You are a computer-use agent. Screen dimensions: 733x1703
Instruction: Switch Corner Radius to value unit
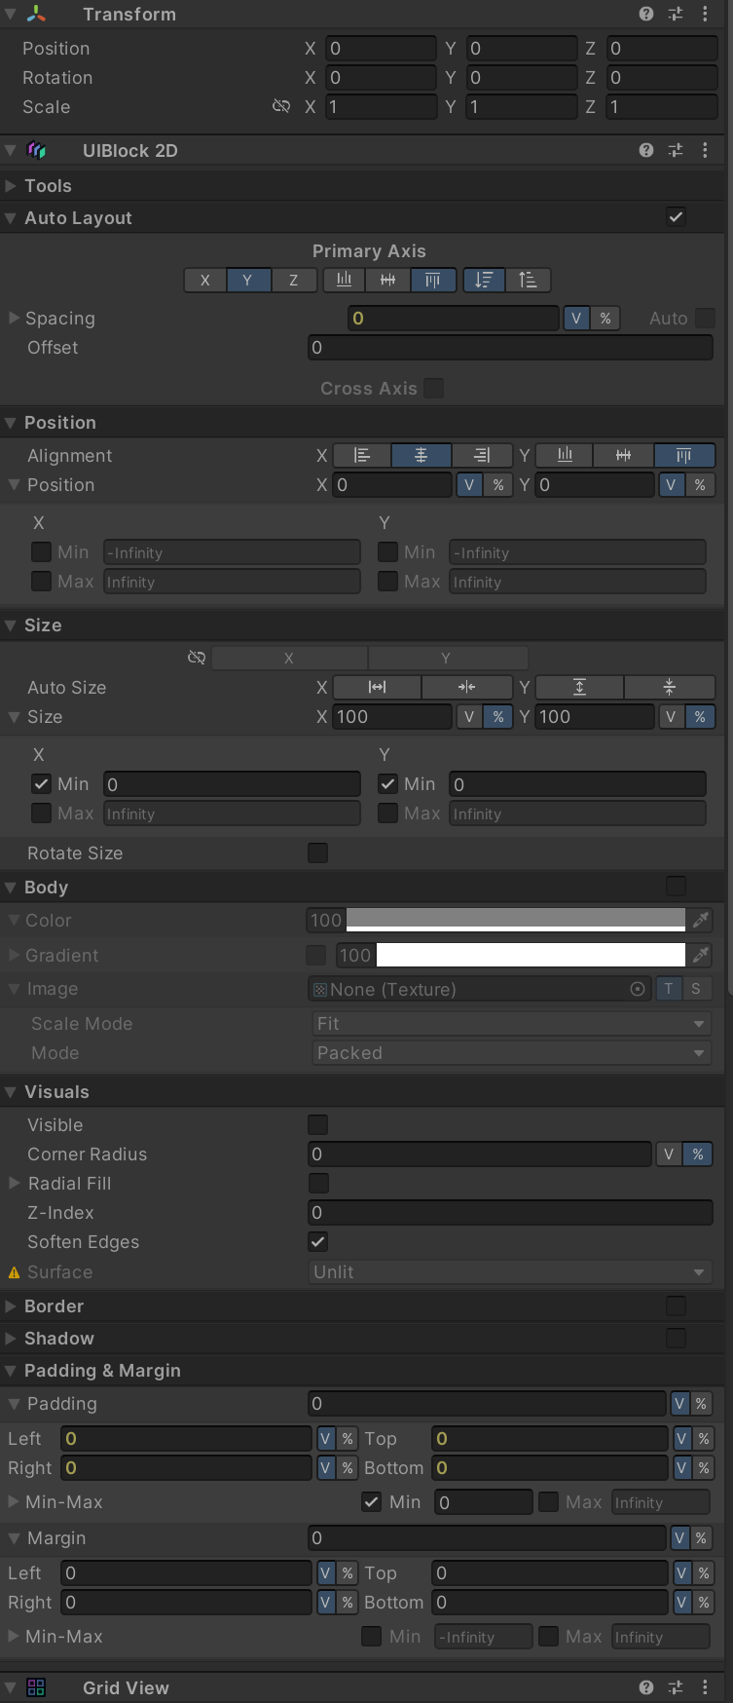pyautogui.click(x=669, y=1154)
